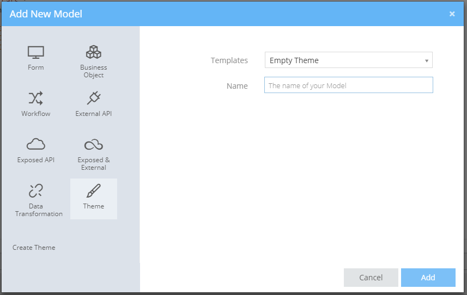This screenshot has width=467, height=295.
Task: Select the Form model type icon
Action: coord(35,53)
